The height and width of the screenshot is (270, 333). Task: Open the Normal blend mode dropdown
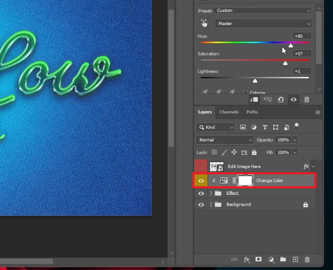pos(225,140)
